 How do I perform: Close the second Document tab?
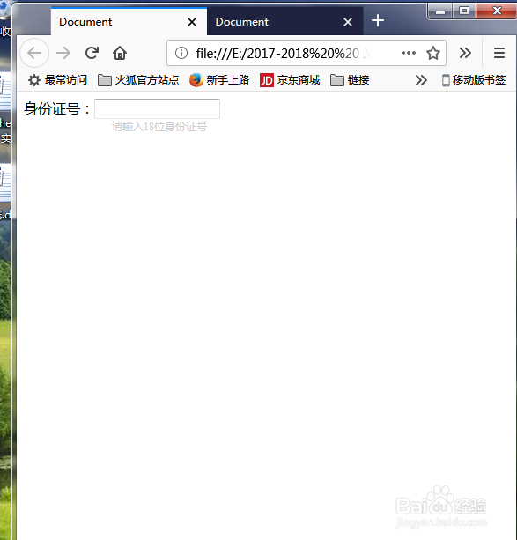(348, 22)
